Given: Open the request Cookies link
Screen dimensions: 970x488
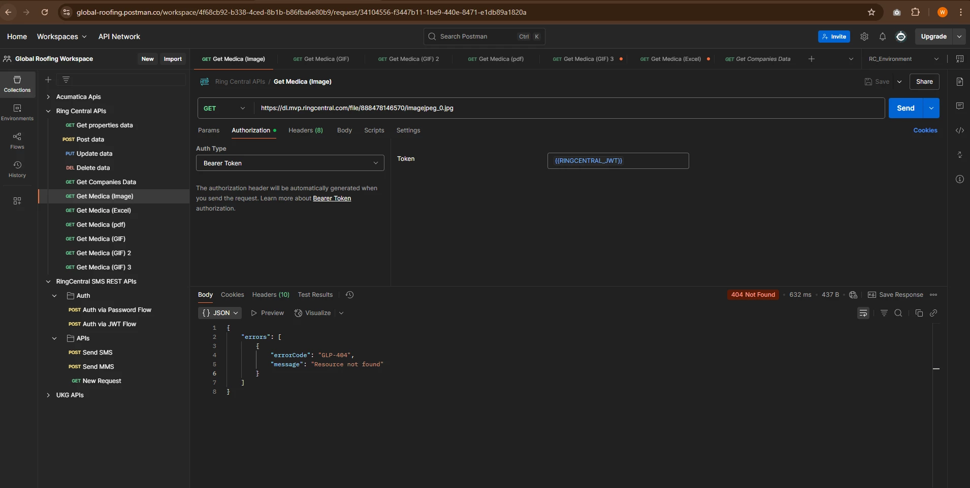Looking at the screenshot, I should [x=925, y=130].
